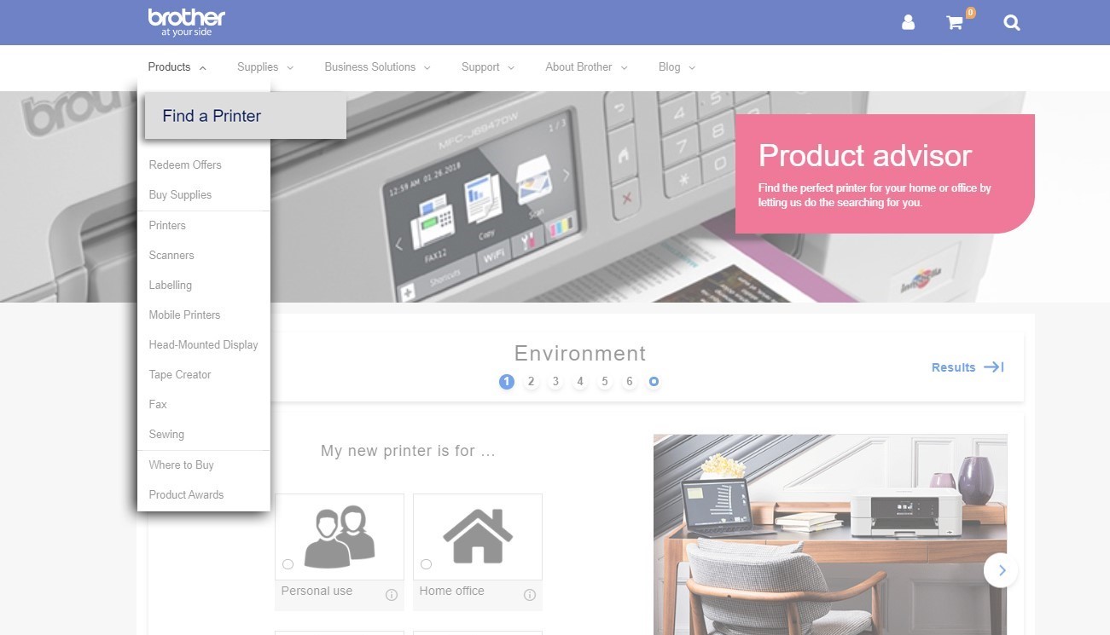Screen dimensions: 1110x635
Task: Expand the Support menu
Action: pyautogui.click(x=488, y=67)
